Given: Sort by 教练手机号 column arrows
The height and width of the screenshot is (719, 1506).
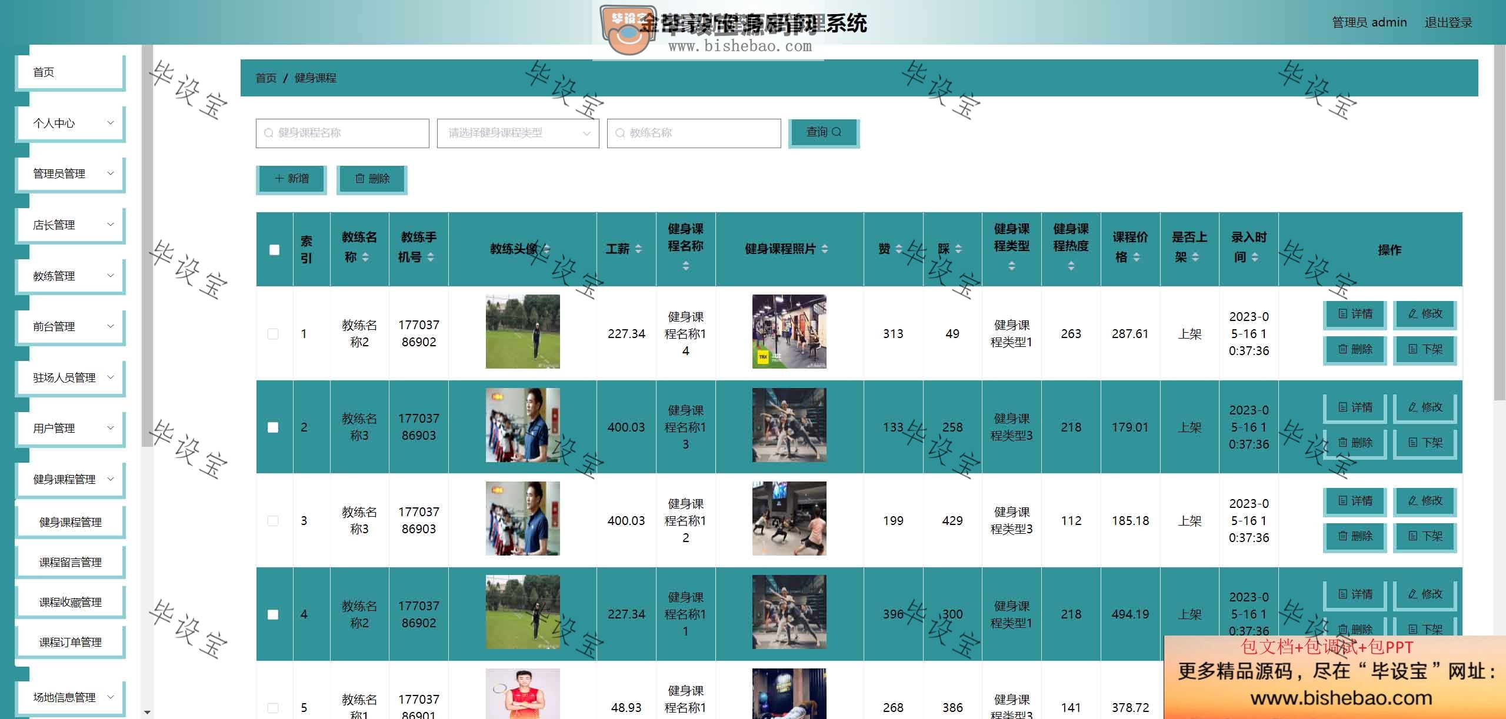Looking at the screenshot, I should (x=431, y=257).
